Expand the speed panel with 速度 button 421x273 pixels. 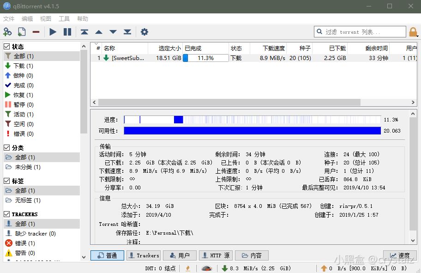pyautogui.click(x=400, y=255)
